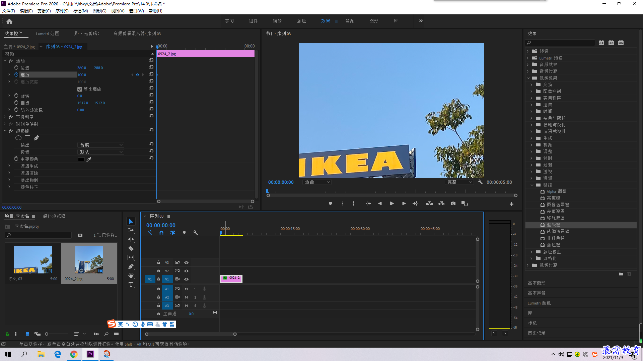This screenshot has height=361, width=643.
Task: Open zoom level dropdown 适合
Action: pyautogui.click(x=317, y=182)
